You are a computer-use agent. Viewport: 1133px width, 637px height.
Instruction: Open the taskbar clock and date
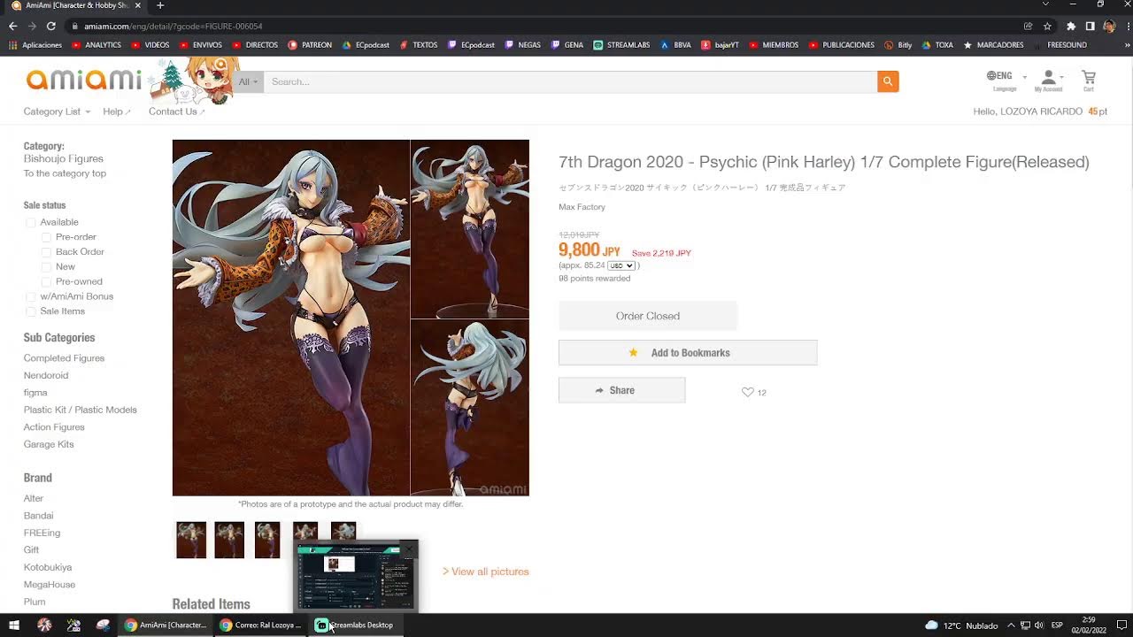(x=1089, y=625)
